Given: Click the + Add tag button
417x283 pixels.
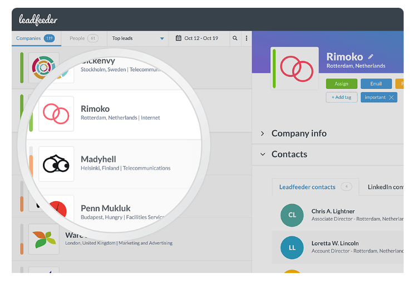Looking at the screenshot, I should [341, 97].
